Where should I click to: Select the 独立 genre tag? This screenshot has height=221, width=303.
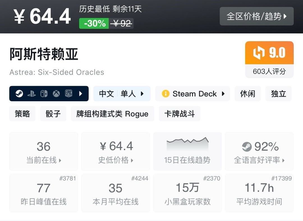[x=278, y=94]
